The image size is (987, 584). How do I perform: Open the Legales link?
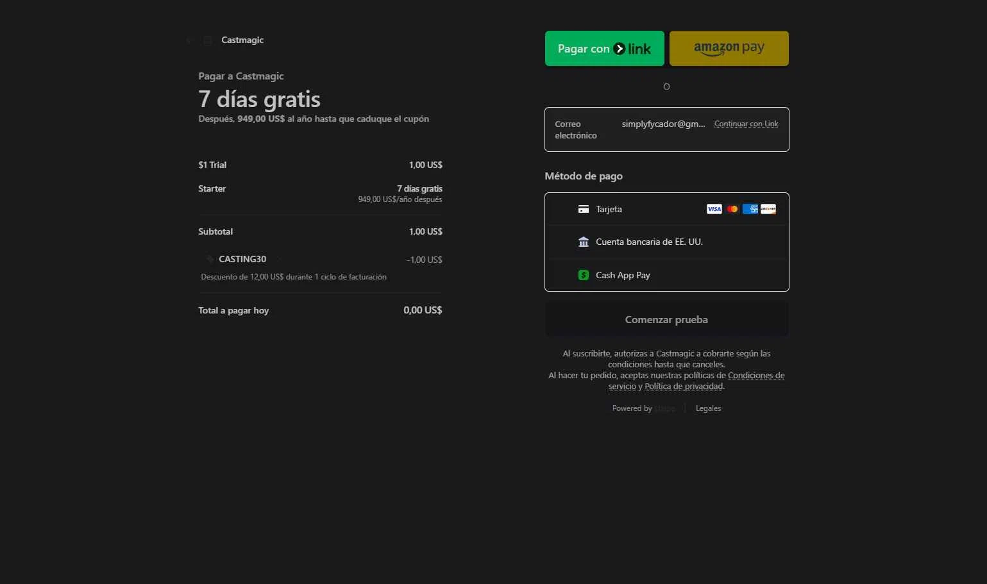click(709, 408)
